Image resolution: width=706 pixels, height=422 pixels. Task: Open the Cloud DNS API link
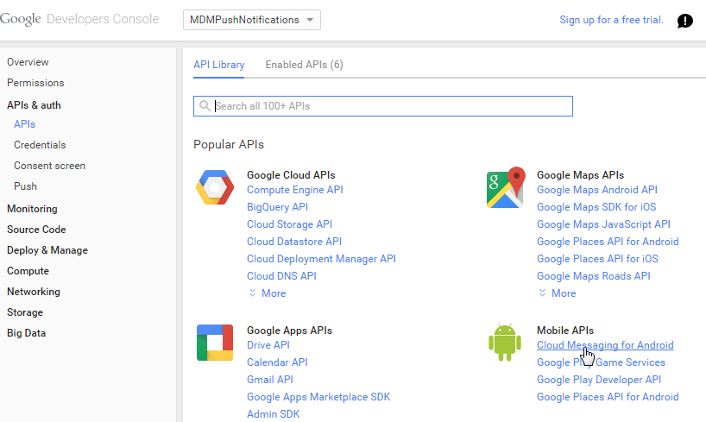pyautogui.click(x=281, y=276)
